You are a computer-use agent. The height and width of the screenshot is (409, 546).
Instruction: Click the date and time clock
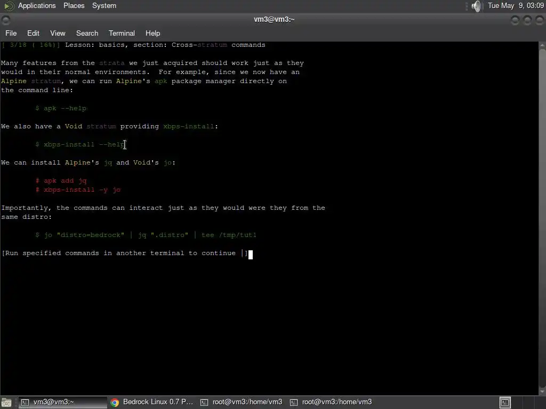pyautogui.click(x=516, y=5)
